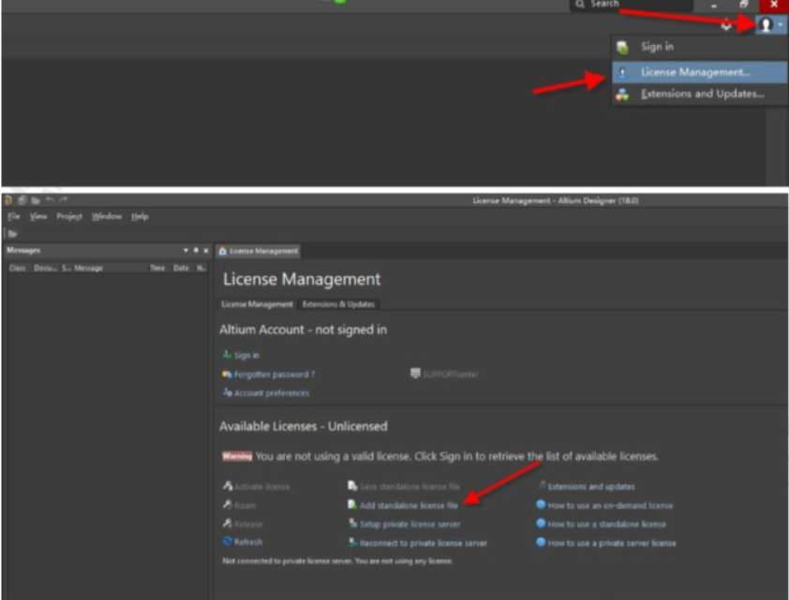Click Add standalone license file
Image resolution: width=789 pixels, height=600 pixels.
[409, 505]
